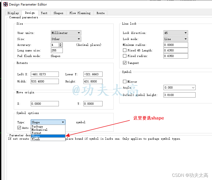Click the Left X extents field
The width and height of the screenshot is (212, 180).
(x=45, y=74)
